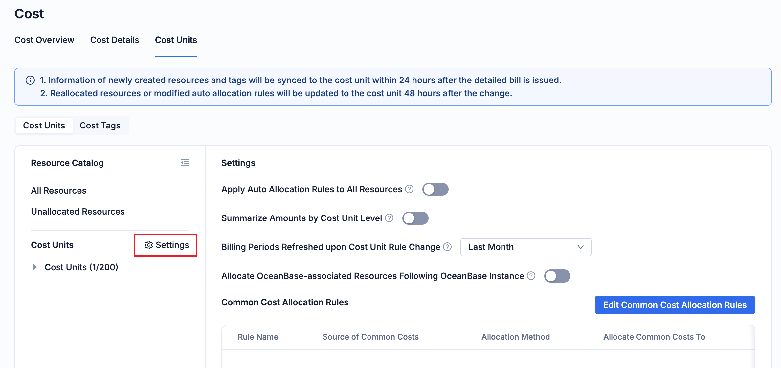The height and width of the screenshot is (368, 781).
Task: Select All Resources in Resource Catalog
Action: [58, 191]
